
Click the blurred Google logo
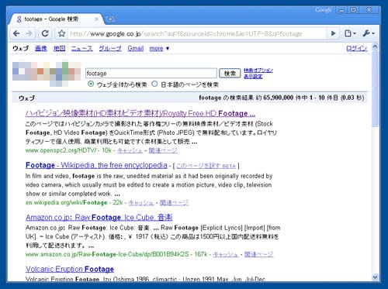click(47, 74)
